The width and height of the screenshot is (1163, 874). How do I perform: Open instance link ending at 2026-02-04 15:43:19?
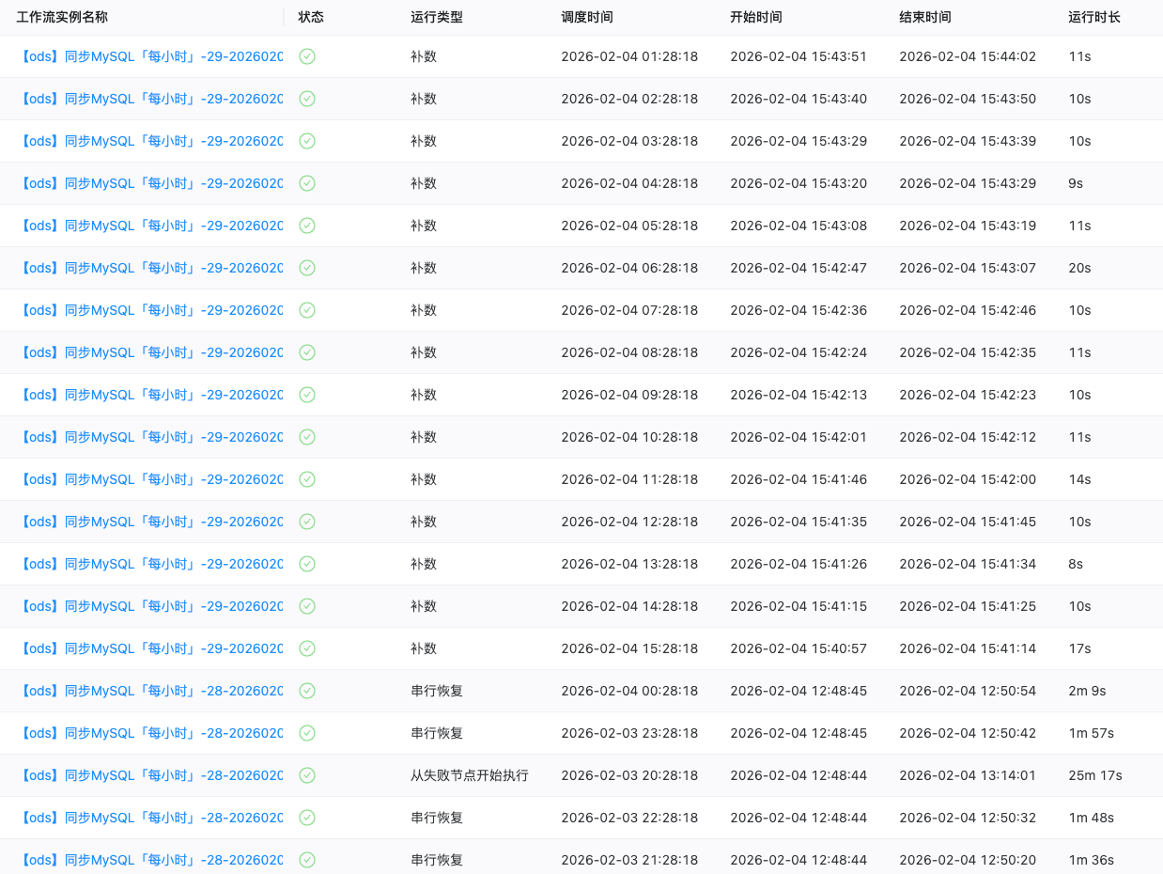(151, 226)
